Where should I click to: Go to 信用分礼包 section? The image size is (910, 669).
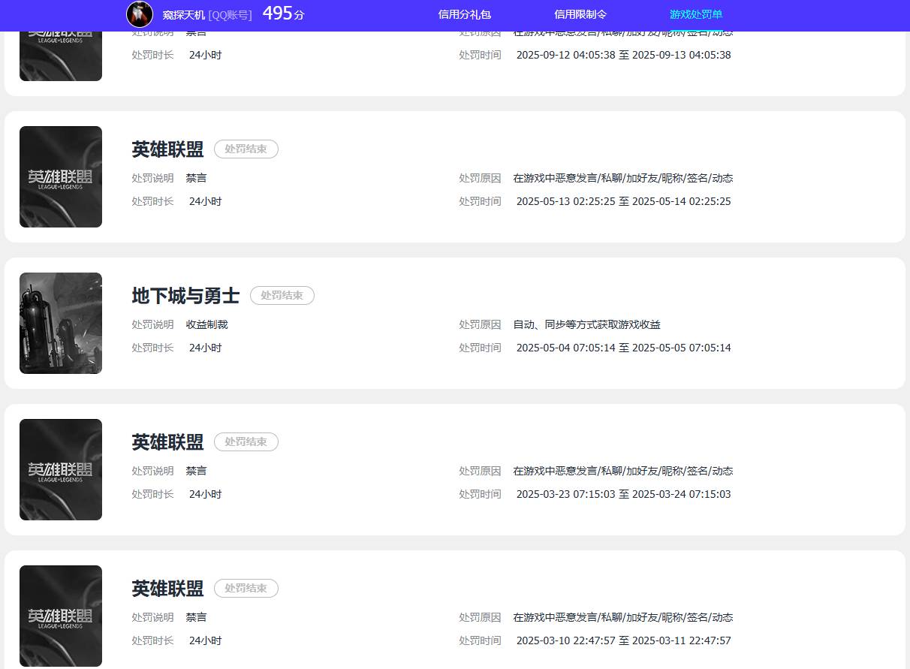click(x=464, y=14)
